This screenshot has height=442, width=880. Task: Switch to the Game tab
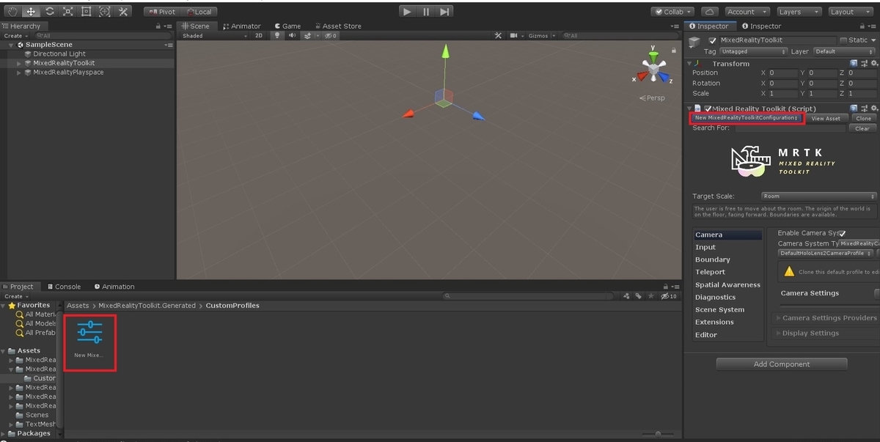(287, 26)
